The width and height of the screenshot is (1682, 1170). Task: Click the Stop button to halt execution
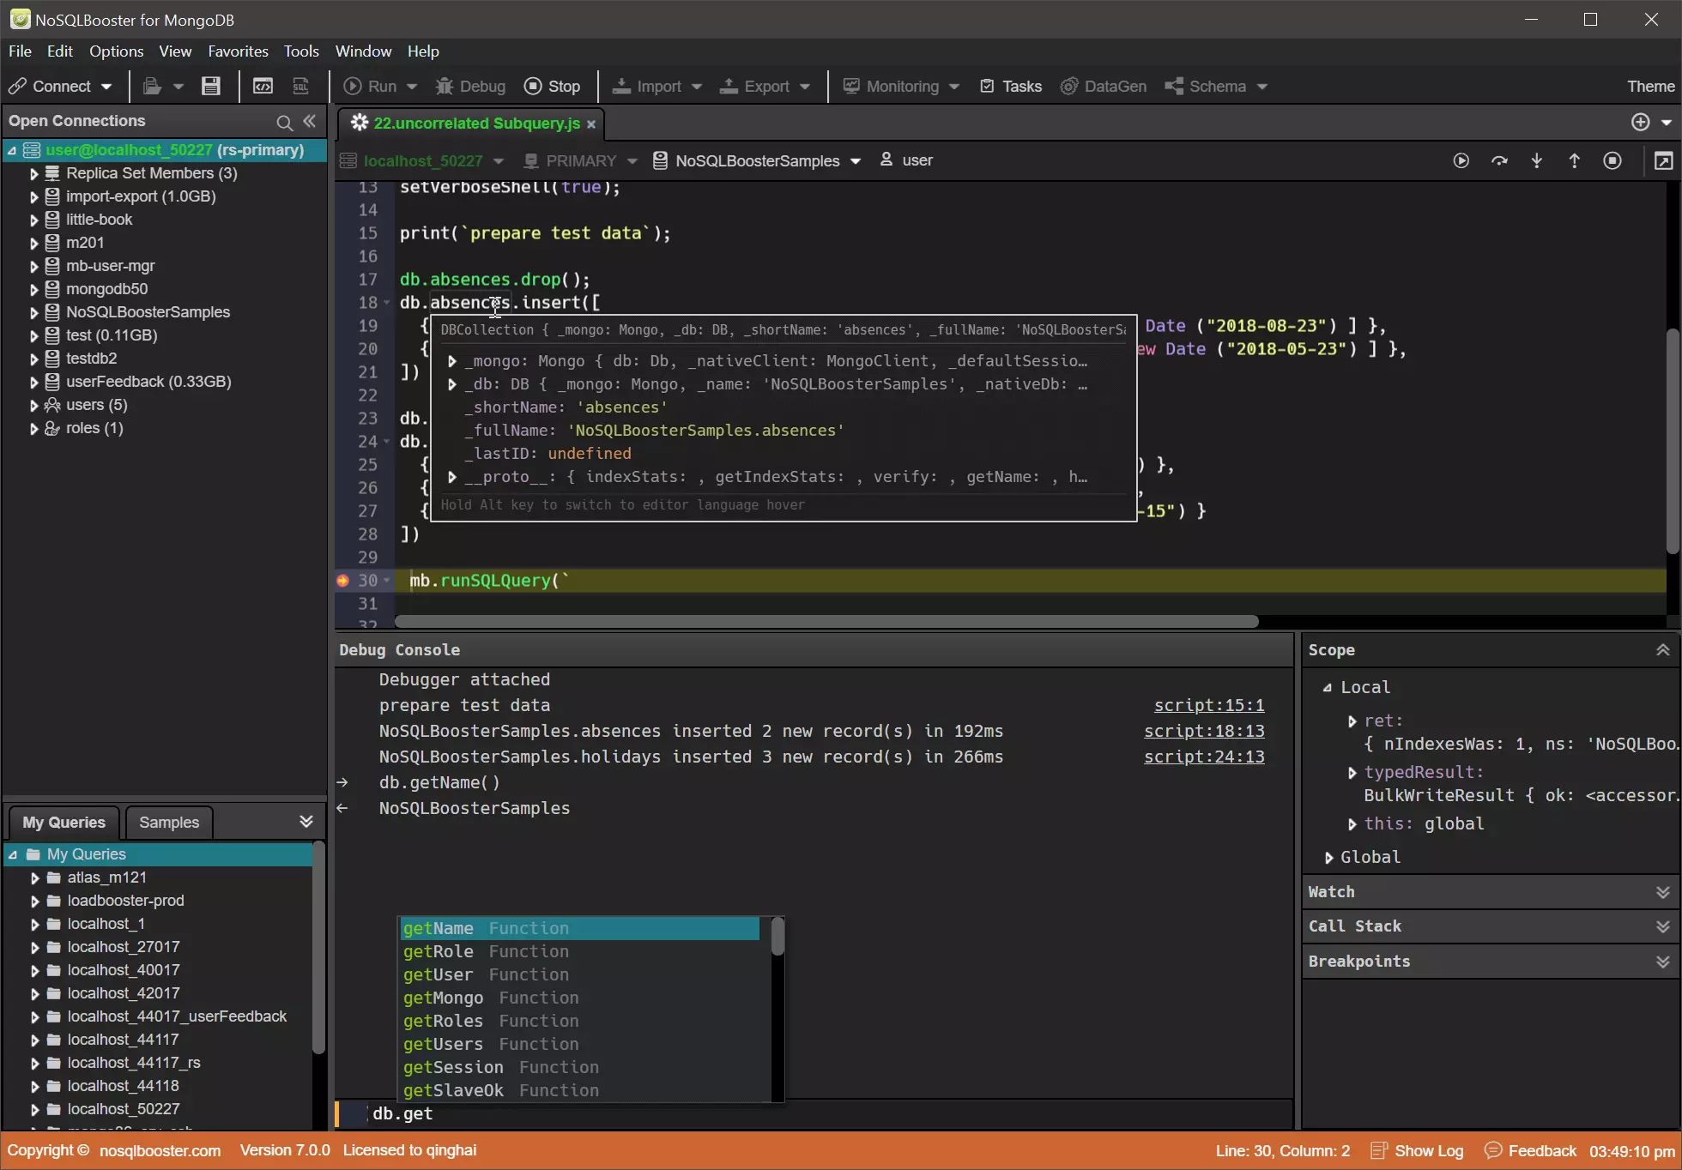552,86
